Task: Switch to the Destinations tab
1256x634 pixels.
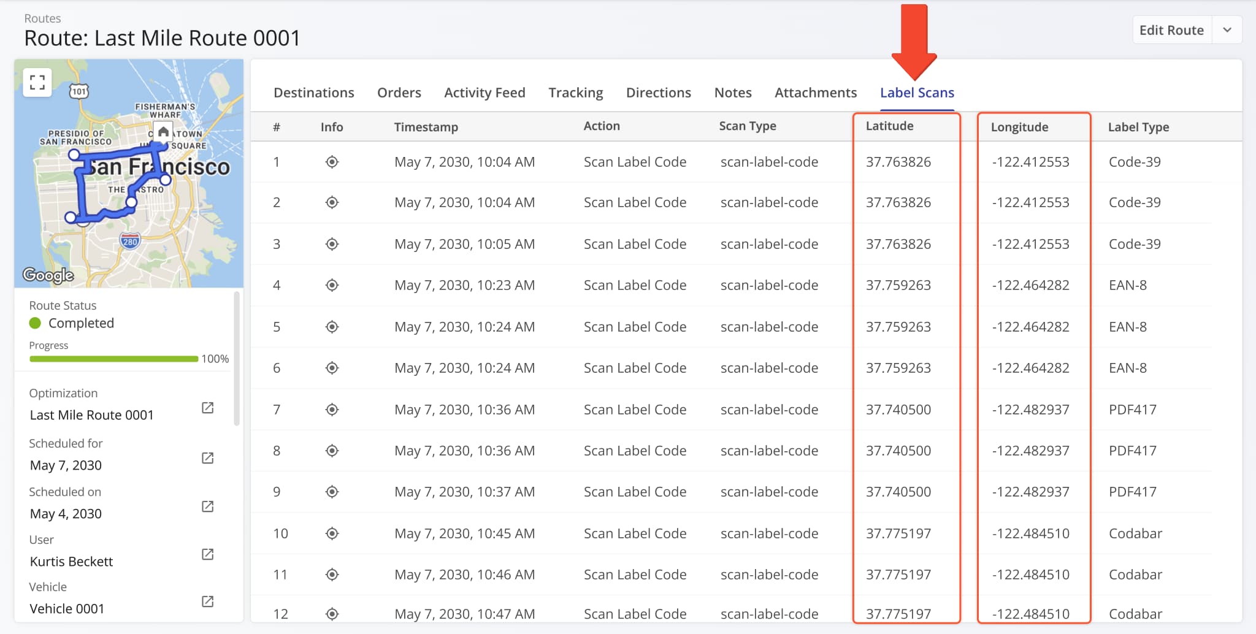Action: click(314, 93)
